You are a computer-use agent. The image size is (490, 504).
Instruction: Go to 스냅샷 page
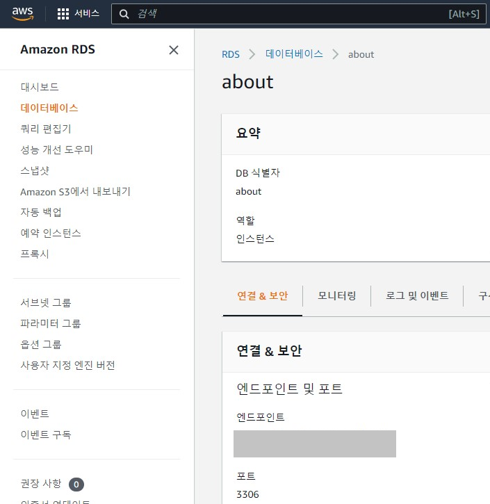coord(35,170)
